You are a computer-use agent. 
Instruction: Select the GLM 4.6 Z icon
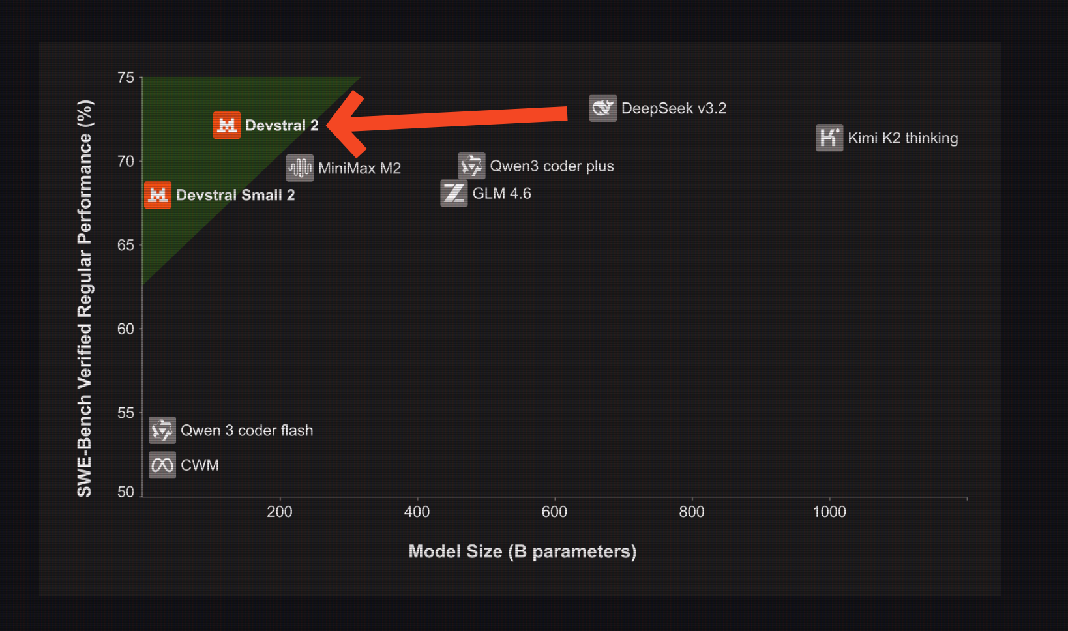tap(454, 194)
